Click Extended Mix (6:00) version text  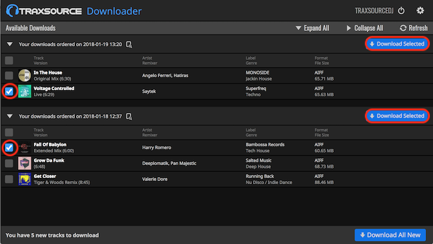[x=54, y=151]
